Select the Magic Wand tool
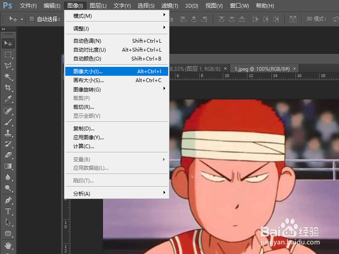 point(8,77)
